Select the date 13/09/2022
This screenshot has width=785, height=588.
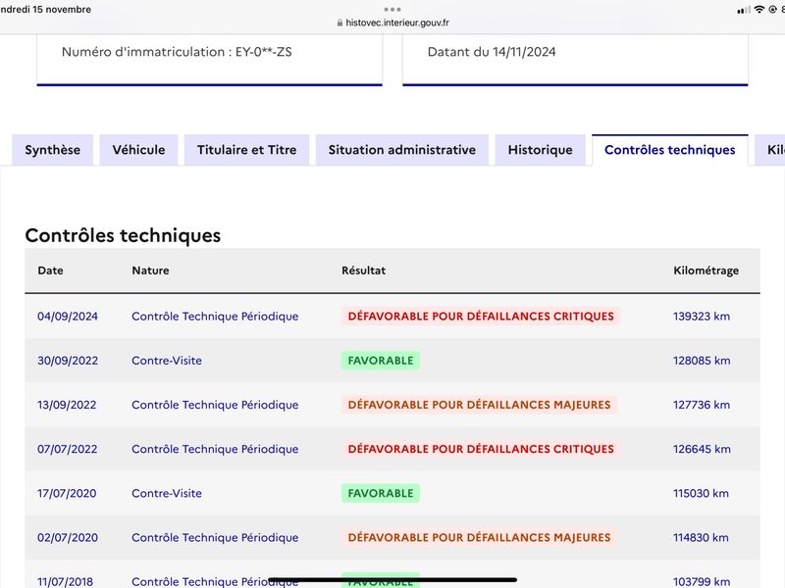(67, 405)
